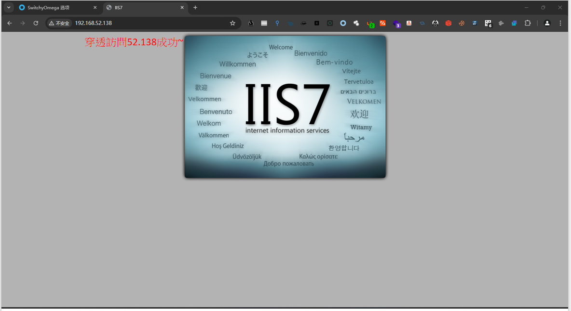
Task: Select the IIS7 tab
Action: pyautogui.click(x=146, y=8)
